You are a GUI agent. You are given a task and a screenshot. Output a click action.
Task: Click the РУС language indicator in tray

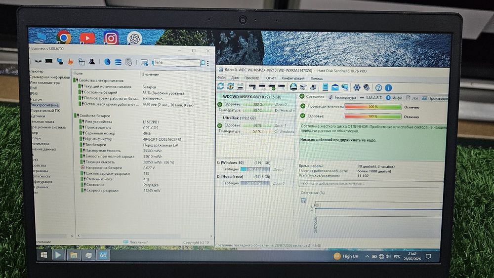point(397,257)
